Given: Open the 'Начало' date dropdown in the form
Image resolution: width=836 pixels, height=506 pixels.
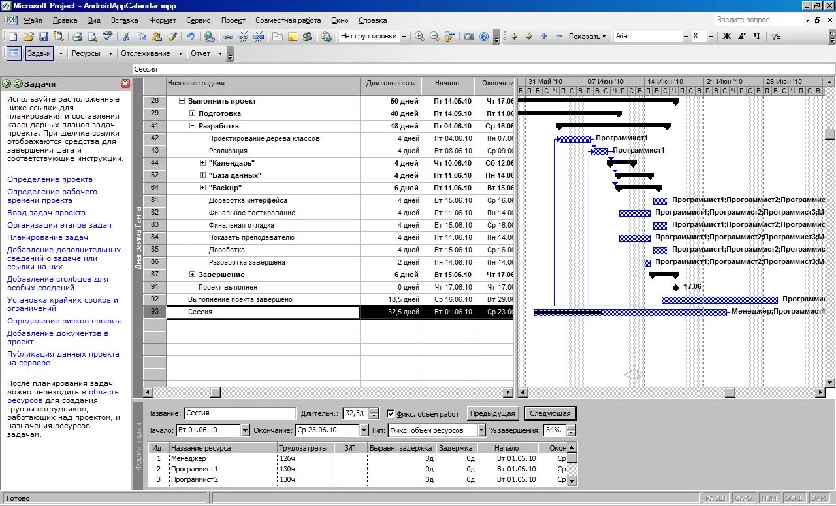Looking at the screenshot, I should tap(245, 430).
